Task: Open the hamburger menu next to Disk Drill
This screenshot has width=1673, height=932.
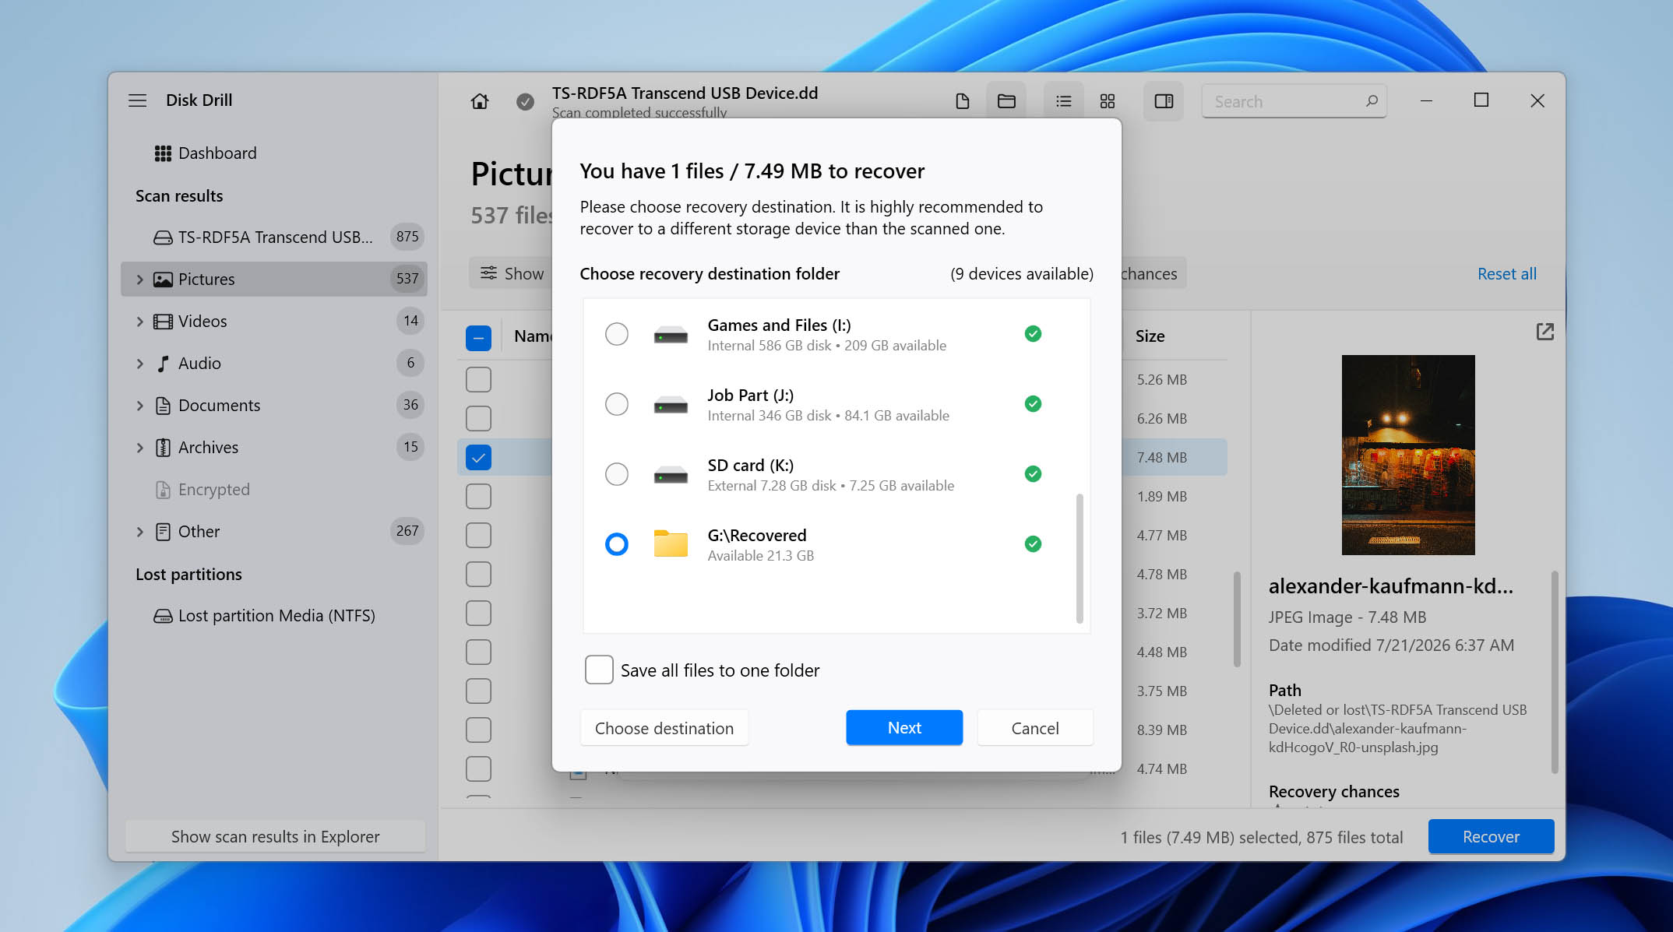Action: point(138,100)
